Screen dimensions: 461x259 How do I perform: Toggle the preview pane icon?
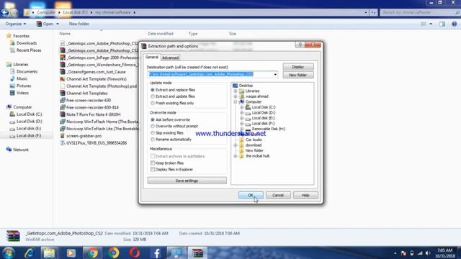pyautogui.click(x=442, y=24)
